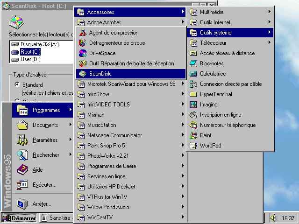
Task: Click the volume speaker tray icon
Action: (273, 218)
